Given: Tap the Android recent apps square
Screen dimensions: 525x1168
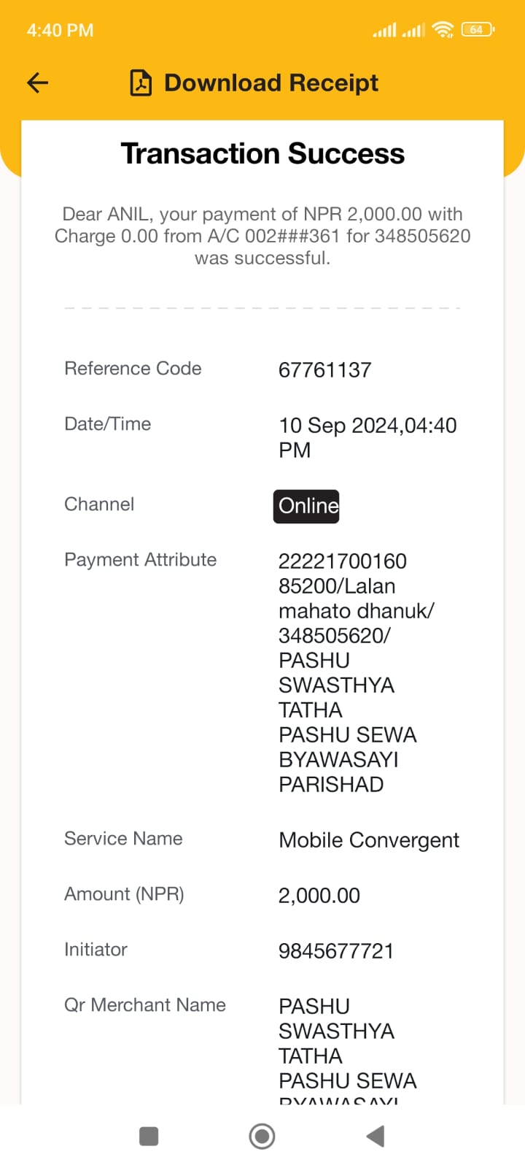Looking at the screenshot, I should (149, 1136).
